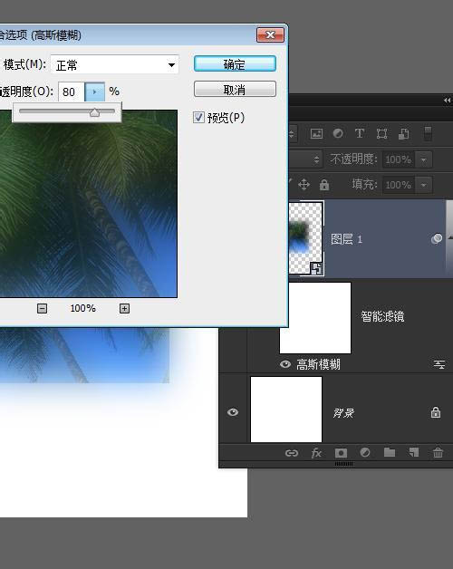Screen dimensions: 453x569
Task: Click the 背景 layer lock icon
Action: 436,412
